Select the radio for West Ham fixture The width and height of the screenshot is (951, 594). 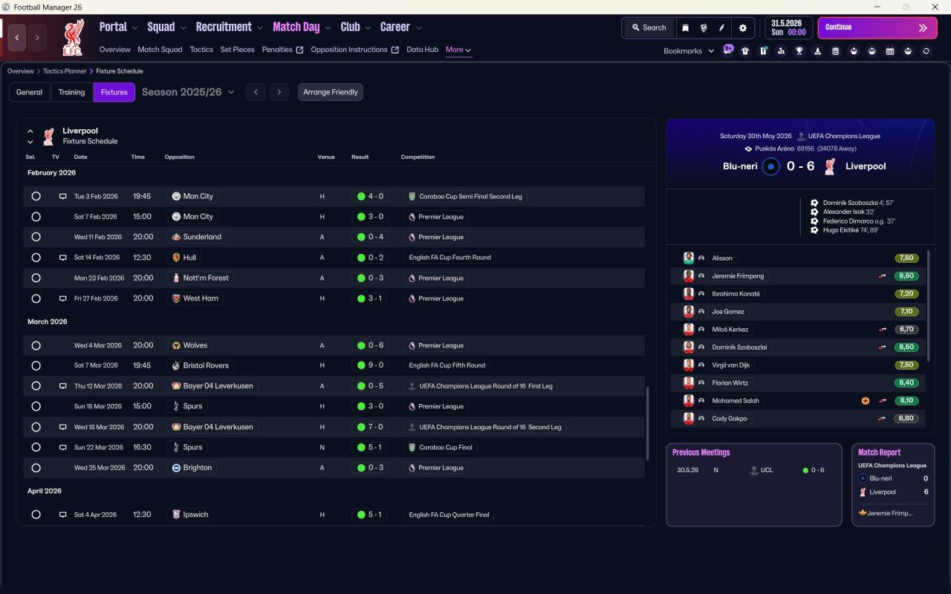[x=36, y=298]
